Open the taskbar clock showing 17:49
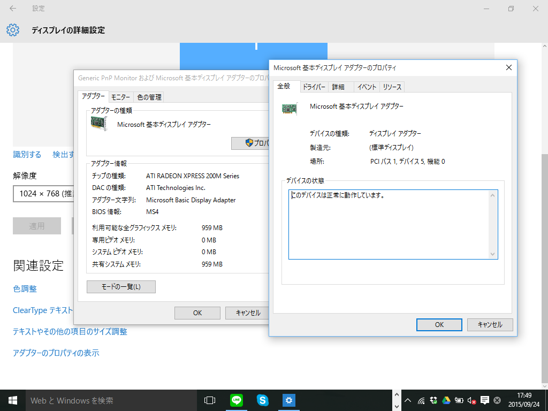Image resolution: width=548 pixels, height=411 pixels. pos(524,400)
